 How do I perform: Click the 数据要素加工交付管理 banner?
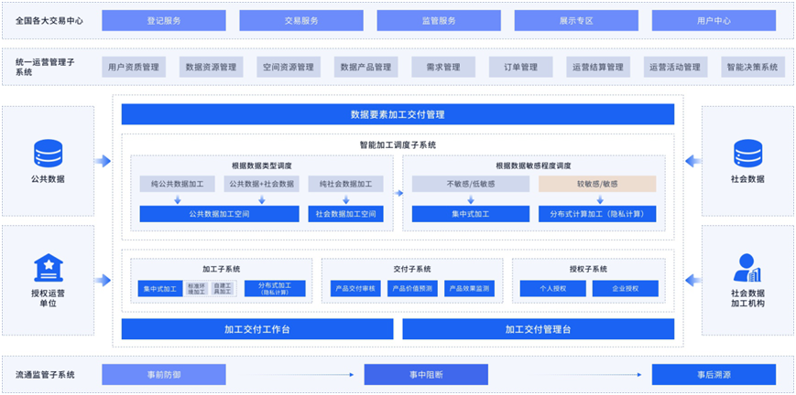[398, 114]
